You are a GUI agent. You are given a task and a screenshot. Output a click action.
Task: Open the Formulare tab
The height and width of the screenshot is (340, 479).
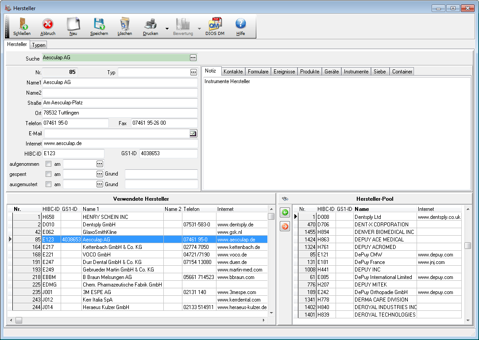point(258,72)
